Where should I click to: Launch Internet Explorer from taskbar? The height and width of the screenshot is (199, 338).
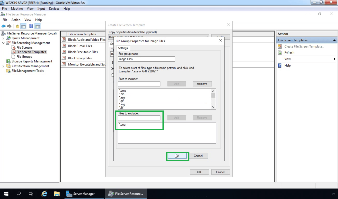coord(44,194)
